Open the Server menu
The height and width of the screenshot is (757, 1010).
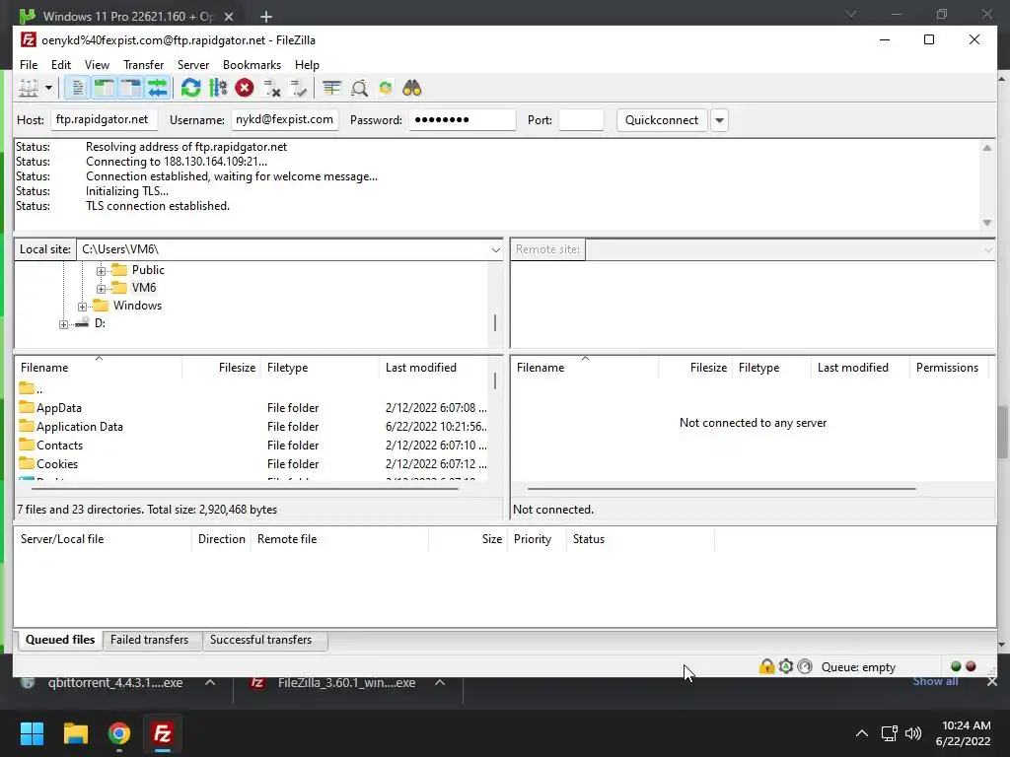pos(193,65)
